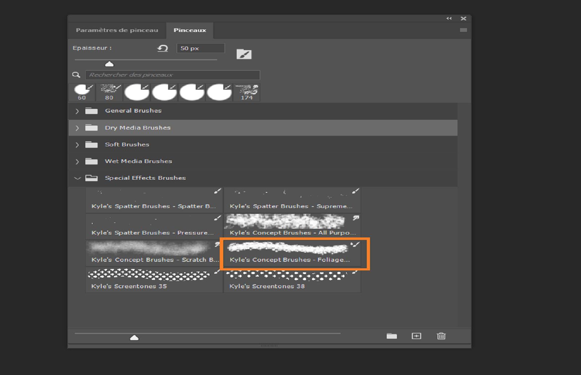Open the brushes panel hamburger menu
Viewport: 581px width, 375px height.
click(463, 30)
